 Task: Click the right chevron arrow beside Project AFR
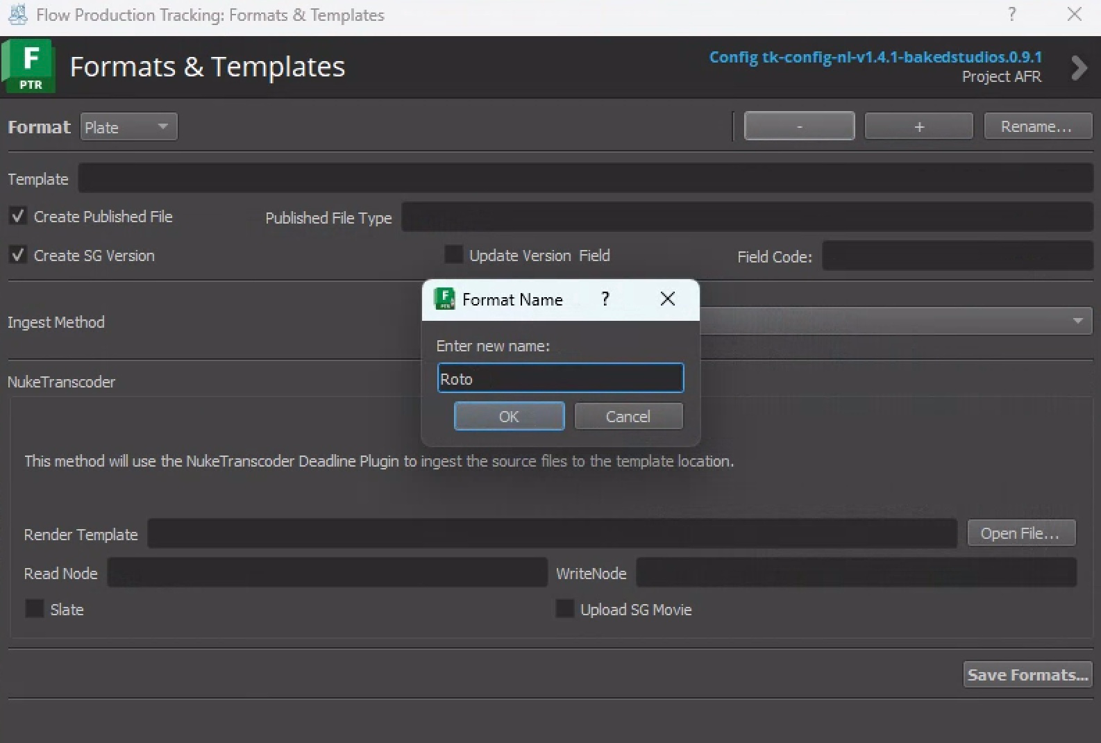[1079, 67]
